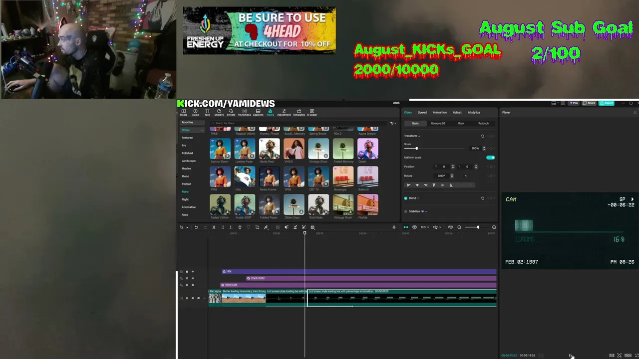The width and height of the screenshot is (639, 359).
Task: Click the timeline zoom-in magnifier icon
Action: coord(494,227)
